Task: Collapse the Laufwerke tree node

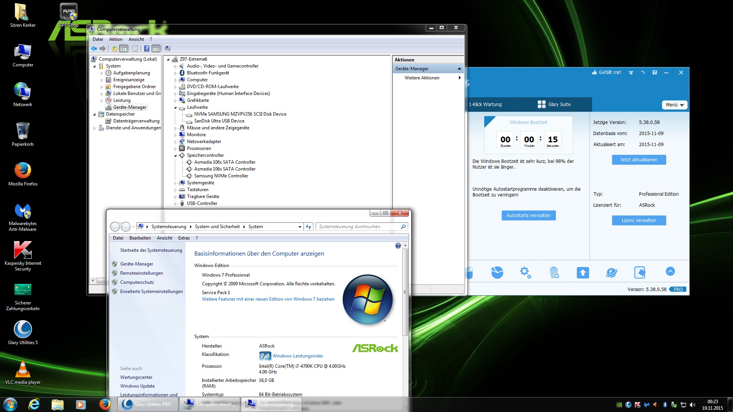Action: [176, 108]
